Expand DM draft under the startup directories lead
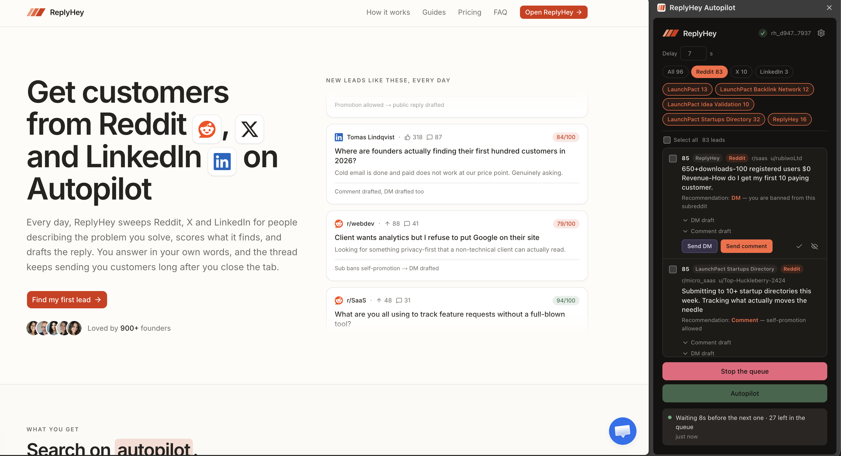The image size is (841, 456). (699, 353)
